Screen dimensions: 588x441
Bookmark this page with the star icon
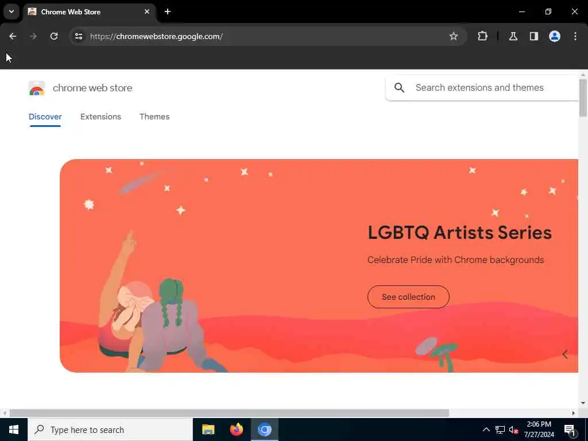point(454,36)
